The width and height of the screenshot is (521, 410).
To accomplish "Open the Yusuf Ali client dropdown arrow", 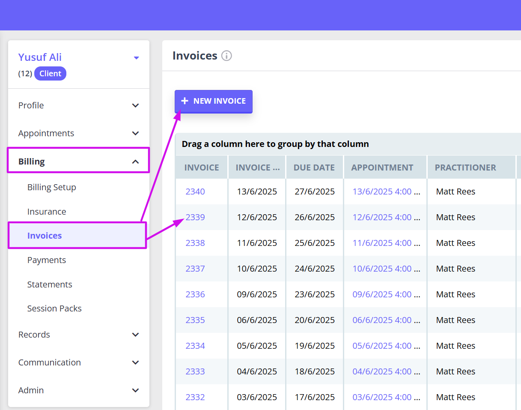I will [136, 58].
